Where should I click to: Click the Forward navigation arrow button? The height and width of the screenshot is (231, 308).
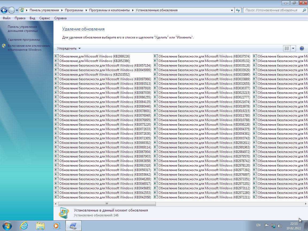(x=11, y=10)
